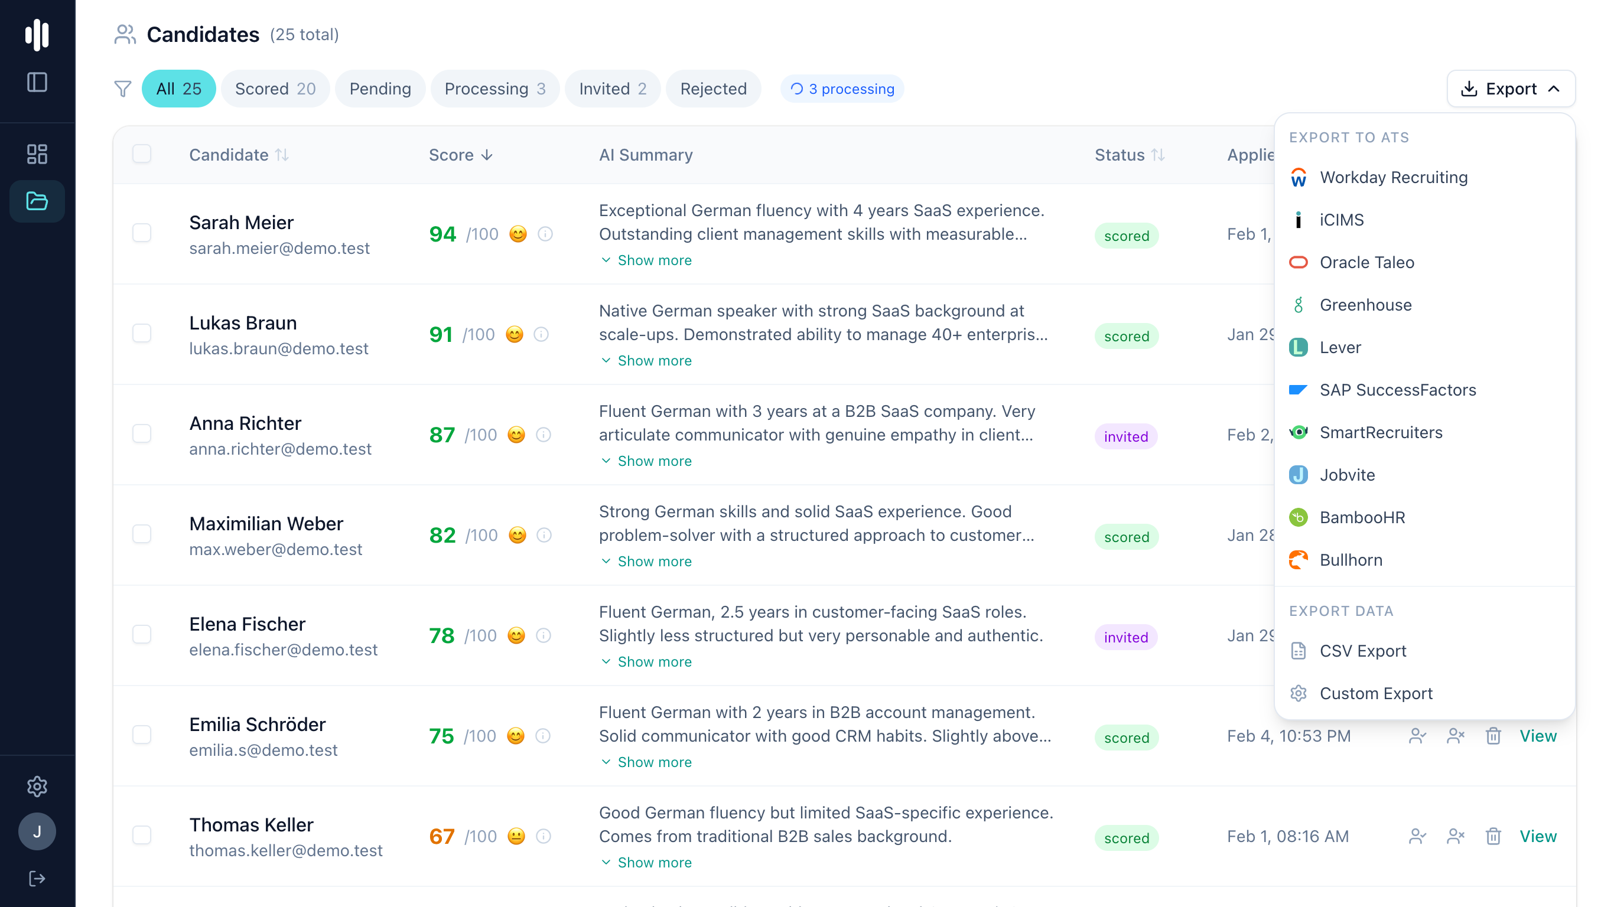Open settings via the gear icon
This screenshot has width=1614, height=907.
(37, 787)
